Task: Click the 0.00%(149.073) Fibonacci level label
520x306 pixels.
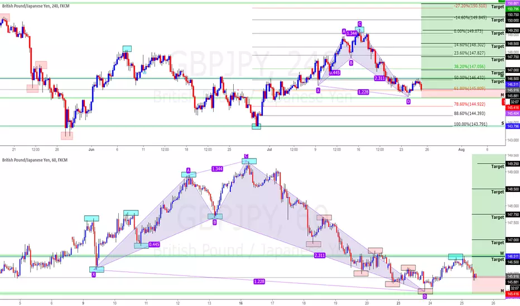Action: point(468,31)
